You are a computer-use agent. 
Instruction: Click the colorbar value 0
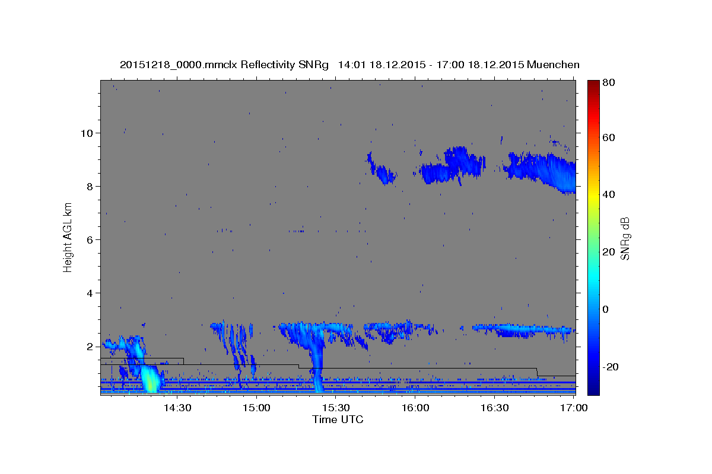(606, 309)
